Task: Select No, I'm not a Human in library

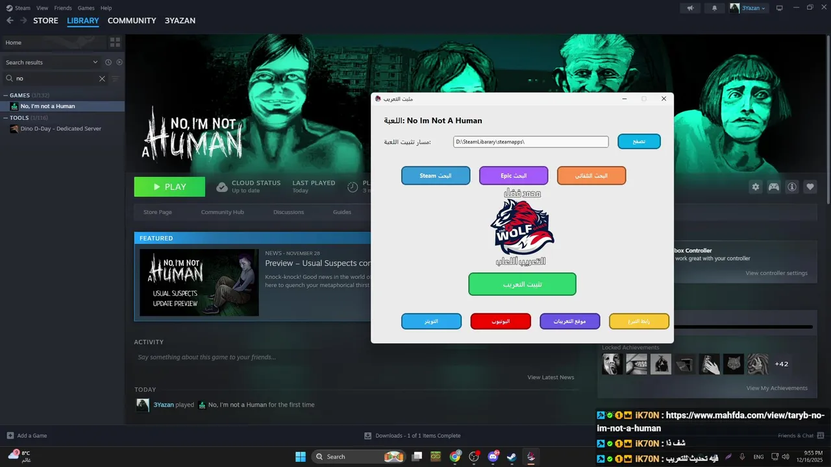Action: tap(62, 106)
